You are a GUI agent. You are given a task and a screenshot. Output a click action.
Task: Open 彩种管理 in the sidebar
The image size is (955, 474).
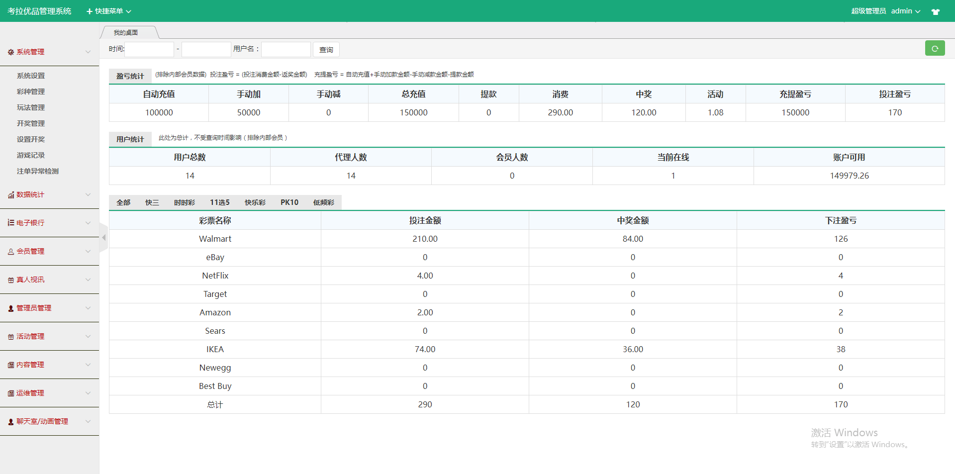tap(31, 92)
